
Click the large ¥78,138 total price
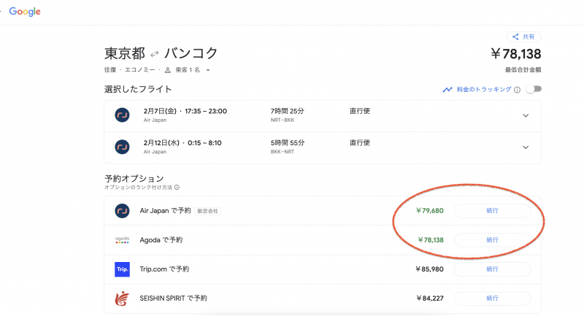tap(516, 54)
